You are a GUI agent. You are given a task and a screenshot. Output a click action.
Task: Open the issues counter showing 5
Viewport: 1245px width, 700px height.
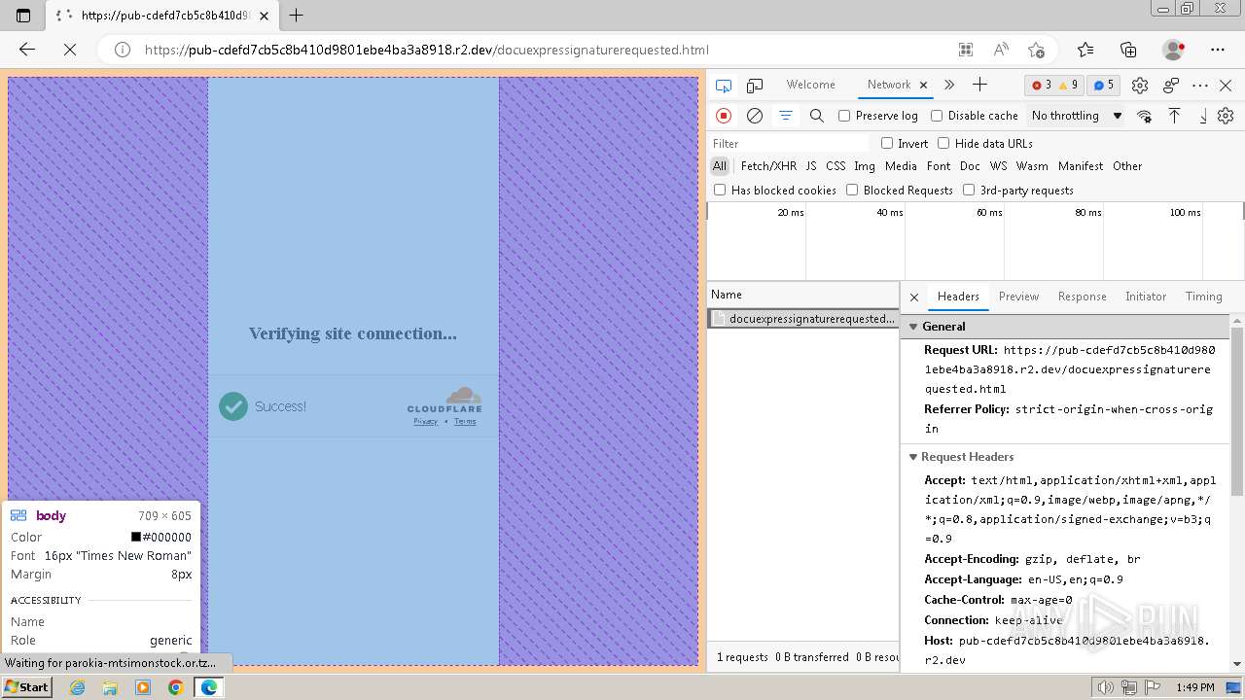(x=1103, y=86)
